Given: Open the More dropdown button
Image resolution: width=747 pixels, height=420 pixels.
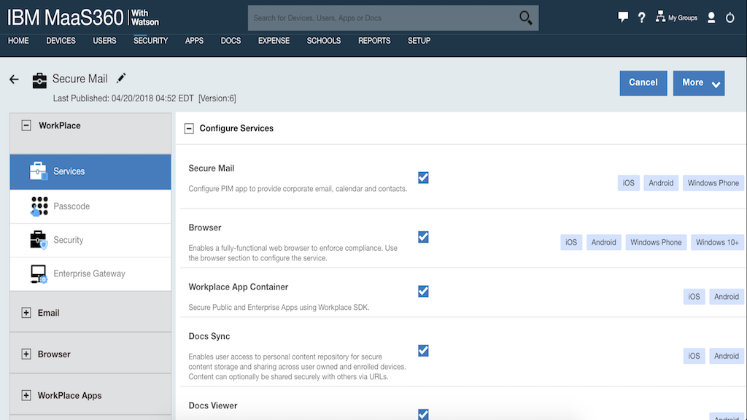Looking at the screenshot, I should pyautogui.click(x=698, y=83).
